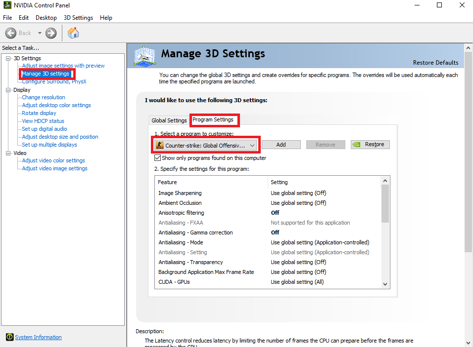
Task: Toggle 'Show only programs found on this computer'
Action: coord(157,157)
